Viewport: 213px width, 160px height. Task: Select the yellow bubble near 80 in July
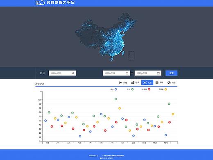coord(120,108)
